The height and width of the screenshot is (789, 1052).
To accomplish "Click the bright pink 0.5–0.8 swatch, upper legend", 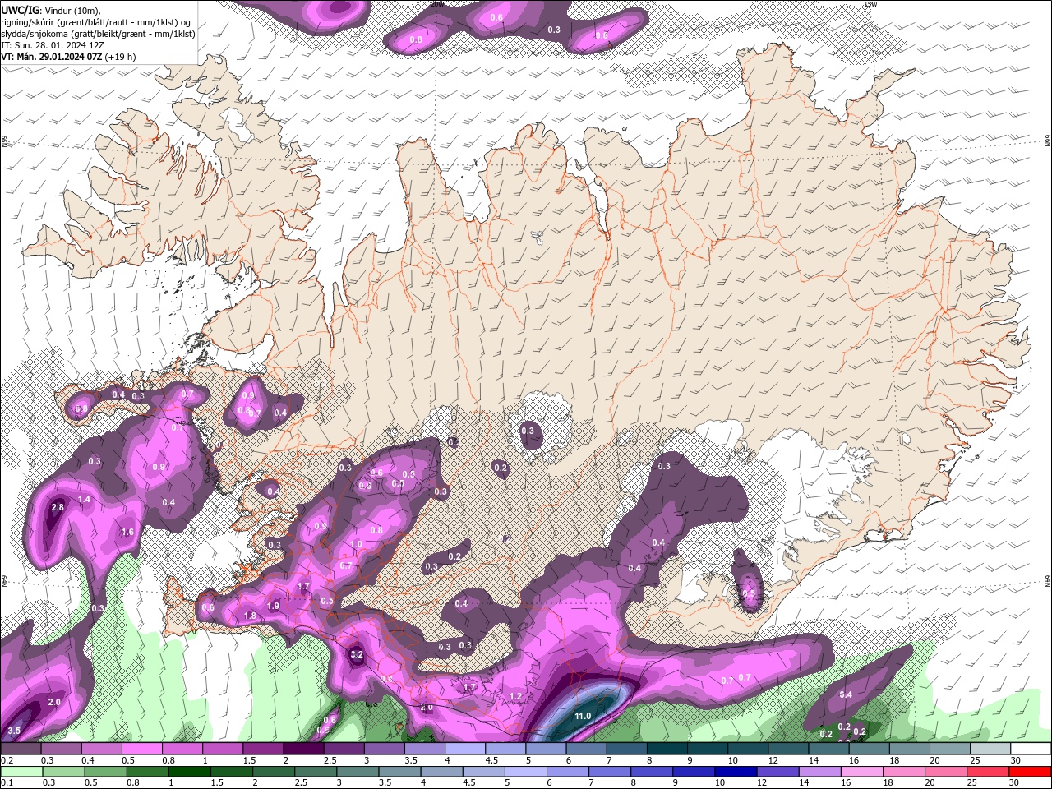I will point(141,749).
